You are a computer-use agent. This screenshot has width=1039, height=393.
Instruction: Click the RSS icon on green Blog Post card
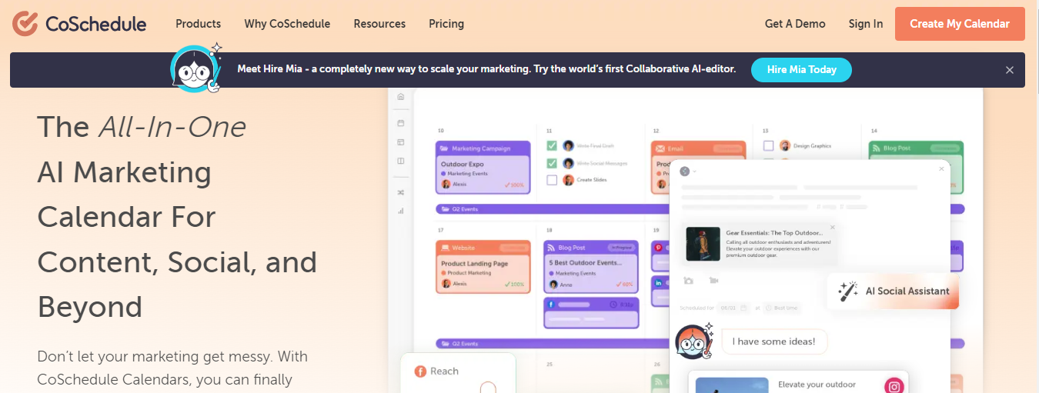pos(877,148)
